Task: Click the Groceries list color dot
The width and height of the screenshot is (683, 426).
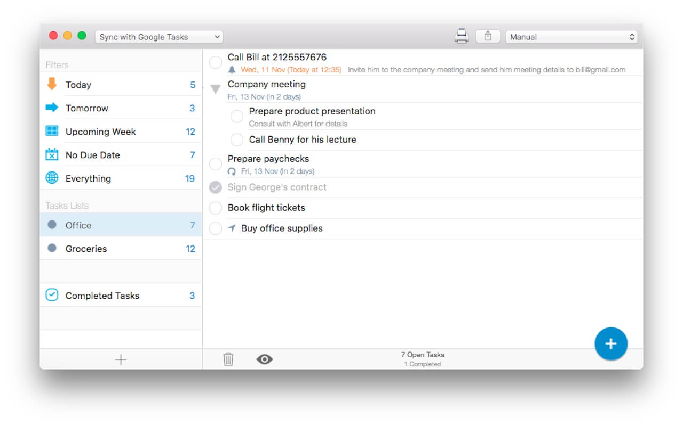Action: click(52, 248)
